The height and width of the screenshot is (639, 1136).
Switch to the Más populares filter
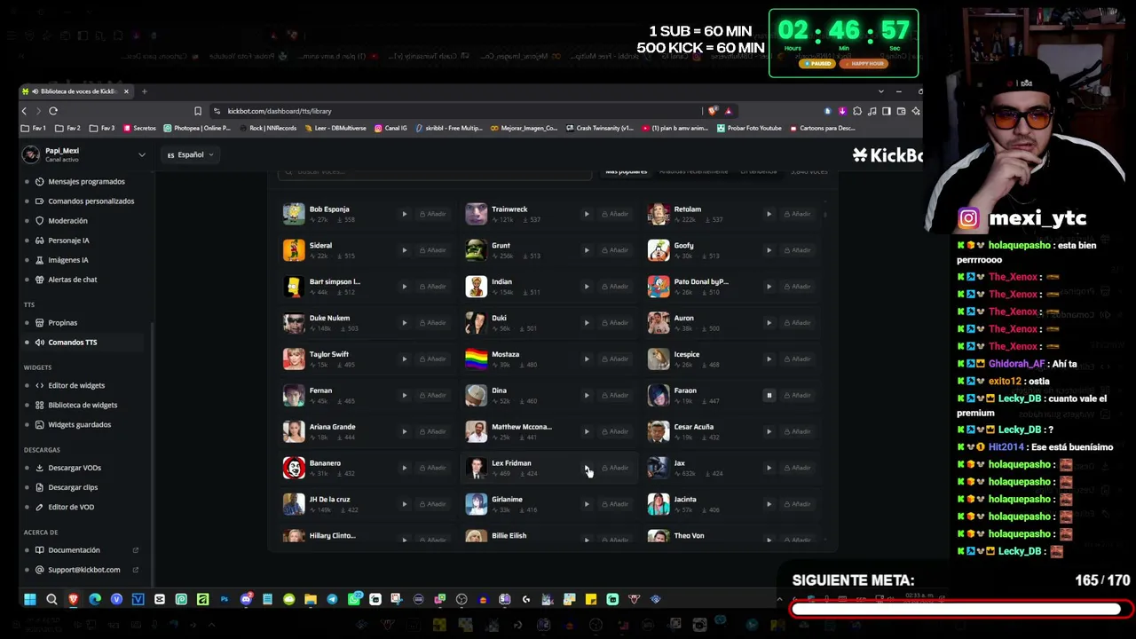627,171
